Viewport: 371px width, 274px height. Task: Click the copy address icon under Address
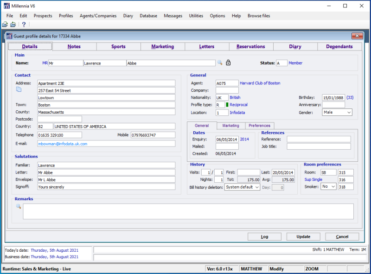(x=19, y=89)
